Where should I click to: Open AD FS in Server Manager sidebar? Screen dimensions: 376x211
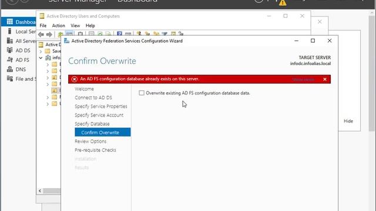coord(19,60)
